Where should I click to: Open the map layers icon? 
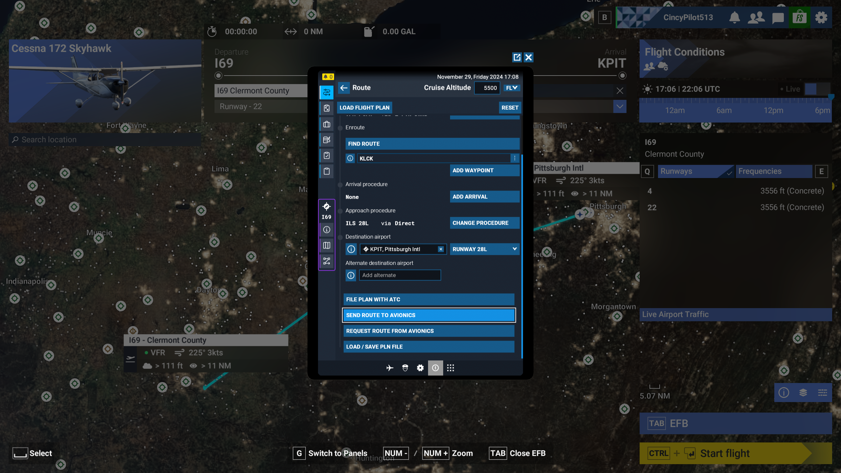pos(803,393)
